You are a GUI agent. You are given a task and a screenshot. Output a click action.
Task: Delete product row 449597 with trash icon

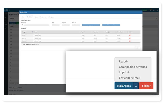pyautogui.click(x=130, y=35)
